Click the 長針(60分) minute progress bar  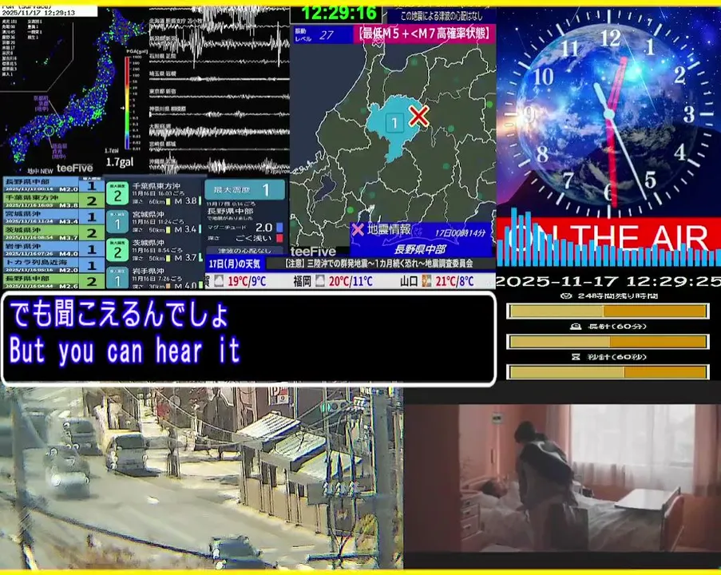608,342
